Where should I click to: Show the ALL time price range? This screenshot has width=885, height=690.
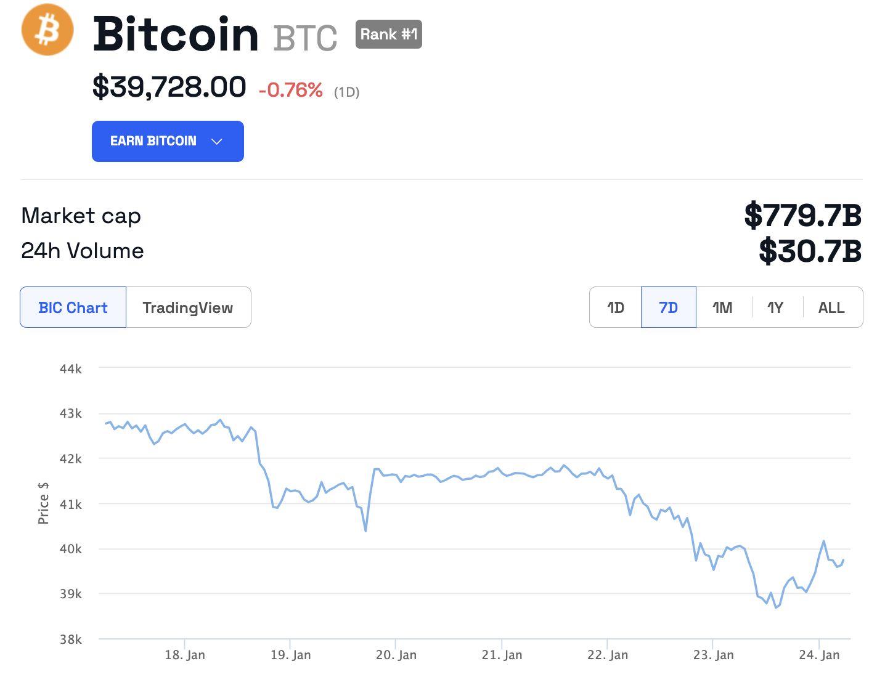(x=831, y=307)
